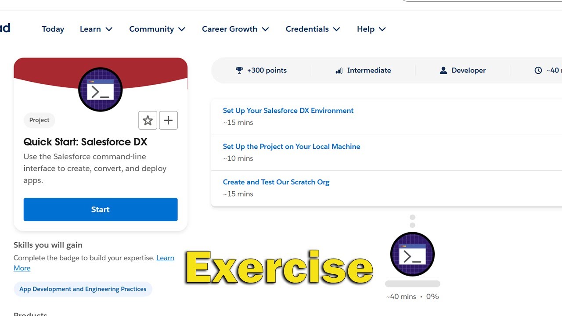562x316 pixels.
Task: Click the ~10 mins duration text
Action: pos(238,158)
